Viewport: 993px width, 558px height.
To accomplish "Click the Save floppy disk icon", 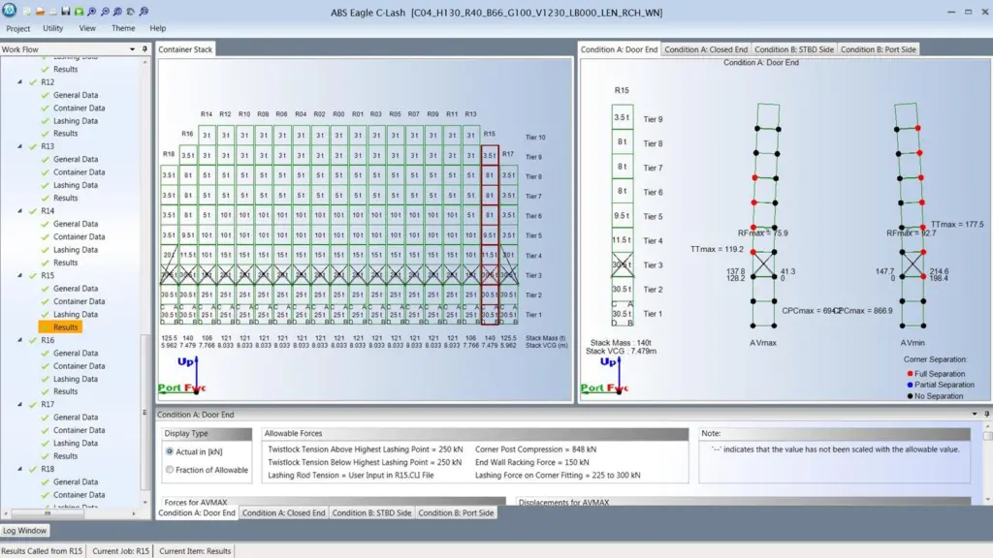I will pos(65,12).
